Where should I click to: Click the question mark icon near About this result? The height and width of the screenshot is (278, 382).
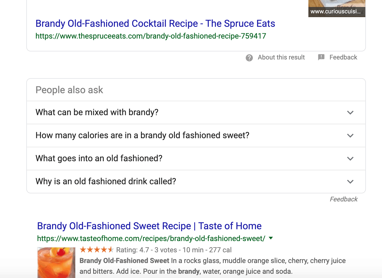[249, 58]
